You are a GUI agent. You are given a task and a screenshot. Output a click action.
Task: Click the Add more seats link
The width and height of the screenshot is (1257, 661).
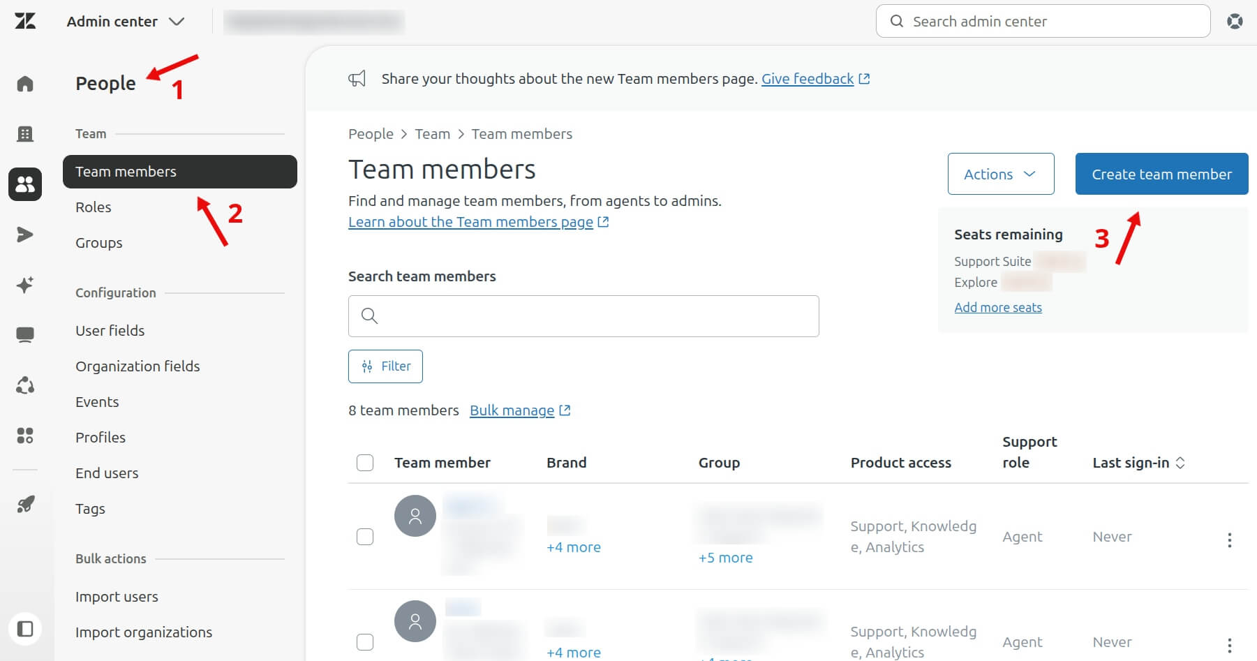[x=998, y=307]
